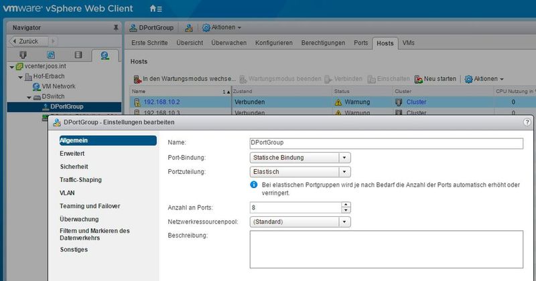Screen dimensions: 536x281
Task: Switch to the Erste Schritte tab
Action: coord(149,43)
